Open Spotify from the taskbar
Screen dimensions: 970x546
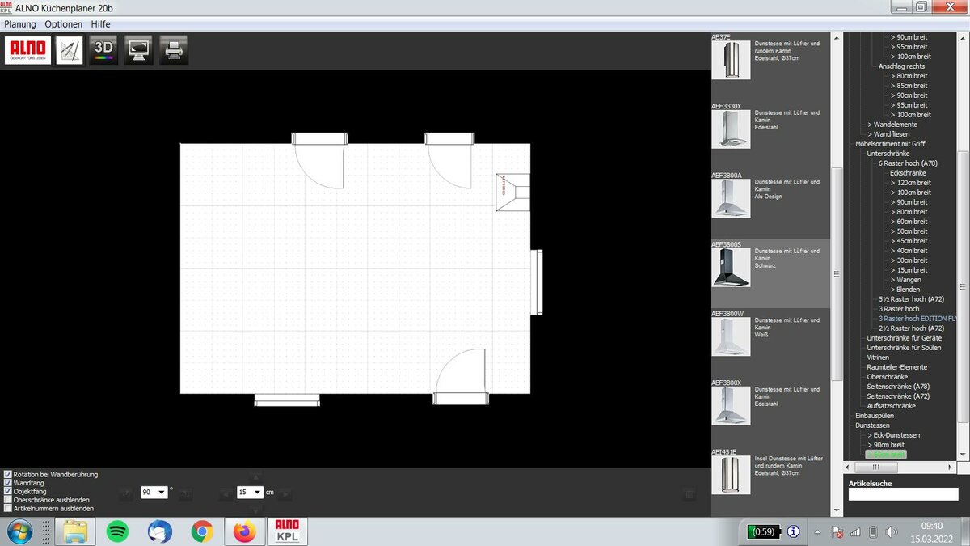click(118, 531)
